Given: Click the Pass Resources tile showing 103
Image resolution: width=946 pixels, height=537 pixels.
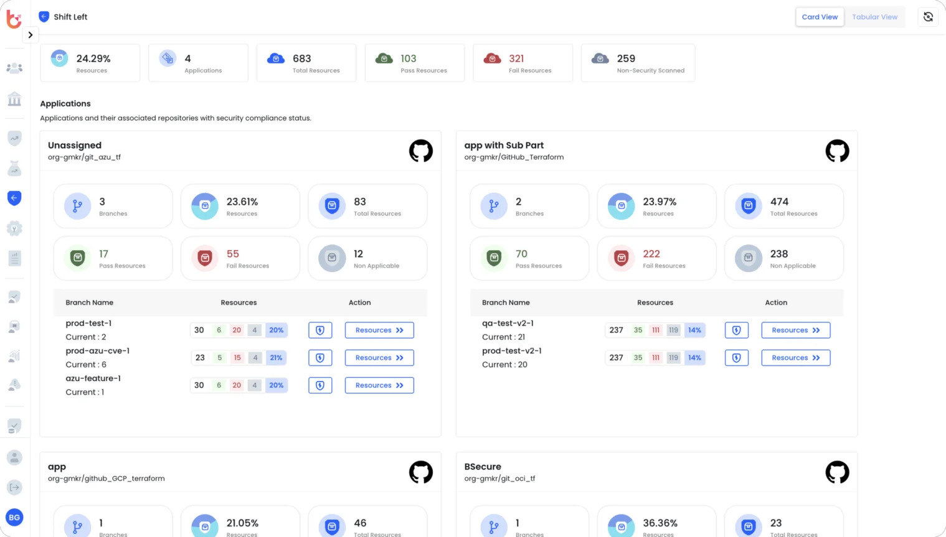Looking at the screenshot, I should point(414,62).
